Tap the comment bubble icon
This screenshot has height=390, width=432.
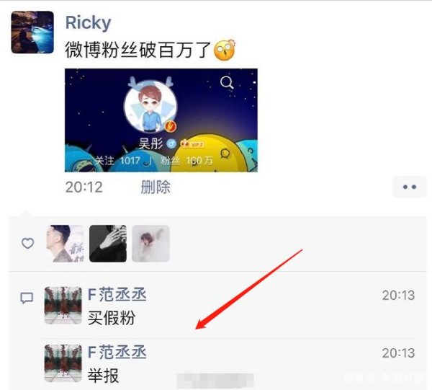(x=27, y=298)
